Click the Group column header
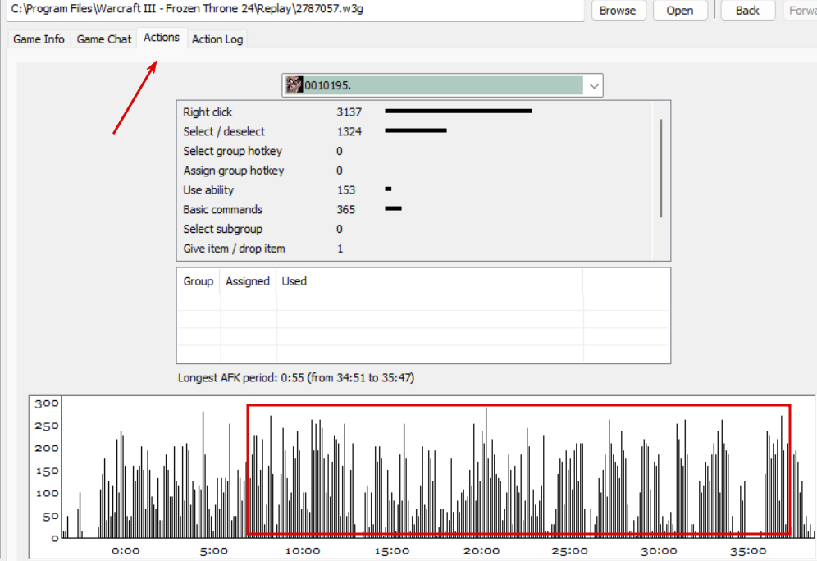 click(198, 281)
